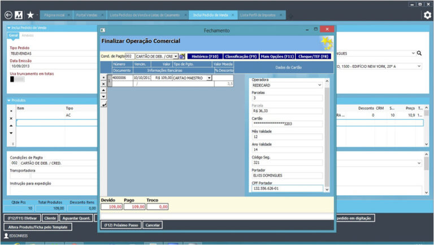Switch to the Portal Vendas tab
The width and height of the screenshot is (434, 245).
coord(85,15)
